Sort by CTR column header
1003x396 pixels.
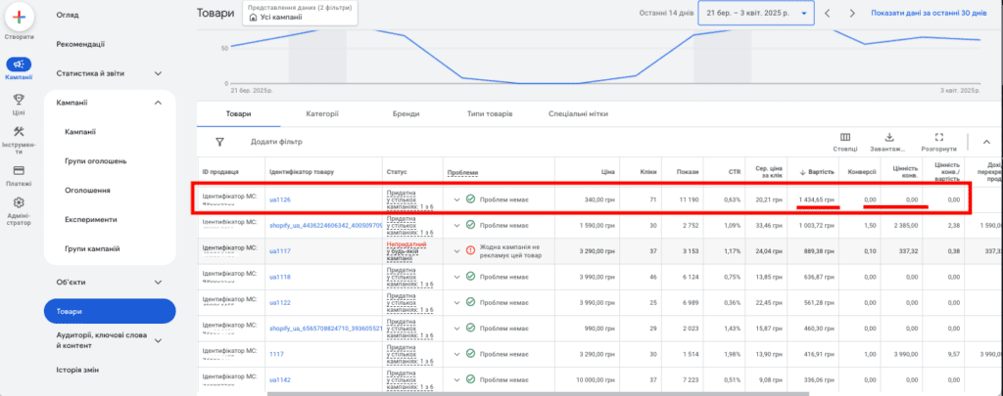[x=735, y=172]
